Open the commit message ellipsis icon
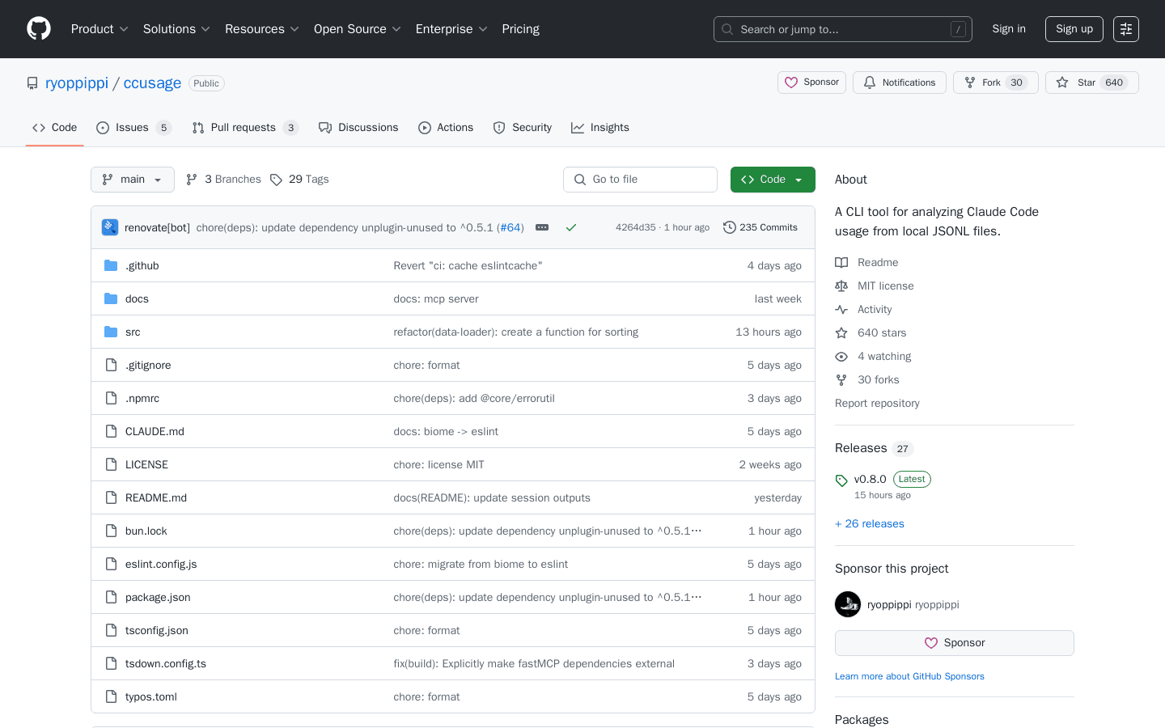 542,227
